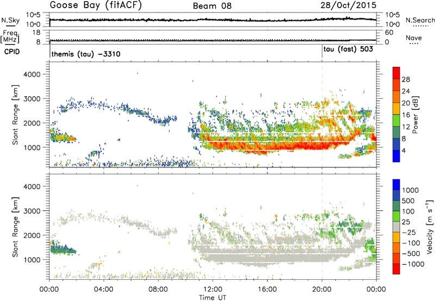Click the "Nave" legend label
The height and width of the screenshot is (301, 435).
414,38
